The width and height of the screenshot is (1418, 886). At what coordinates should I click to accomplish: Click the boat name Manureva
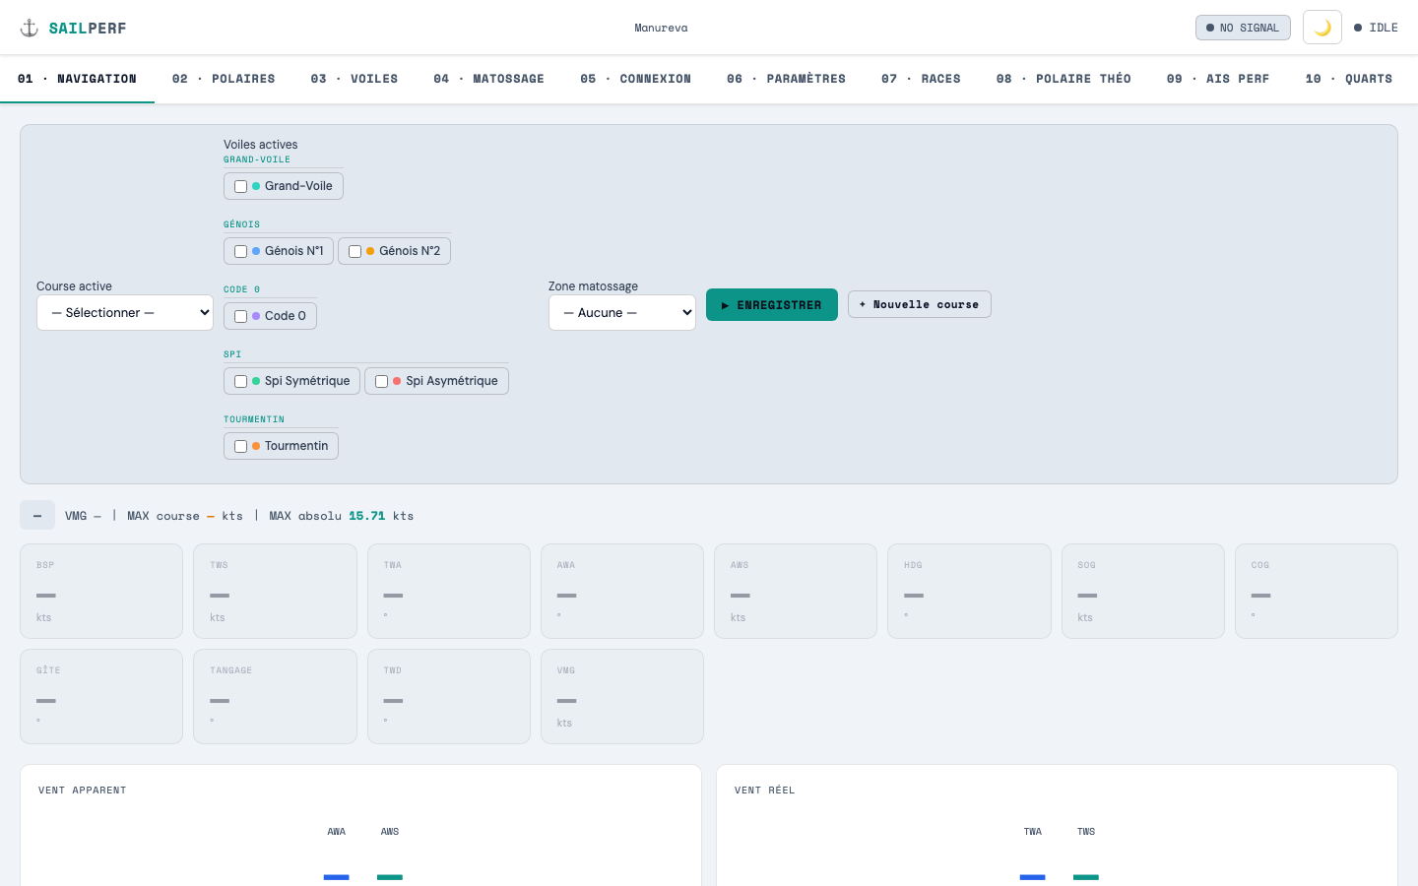[x=661, y=28]
